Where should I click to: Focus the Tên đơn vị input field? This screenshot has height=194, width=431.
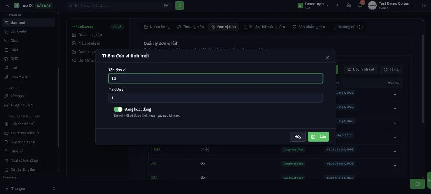(215, 78)
